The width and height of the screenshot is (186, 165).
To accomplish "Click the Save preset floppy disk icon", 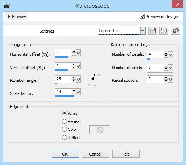I will click(152, 31).
